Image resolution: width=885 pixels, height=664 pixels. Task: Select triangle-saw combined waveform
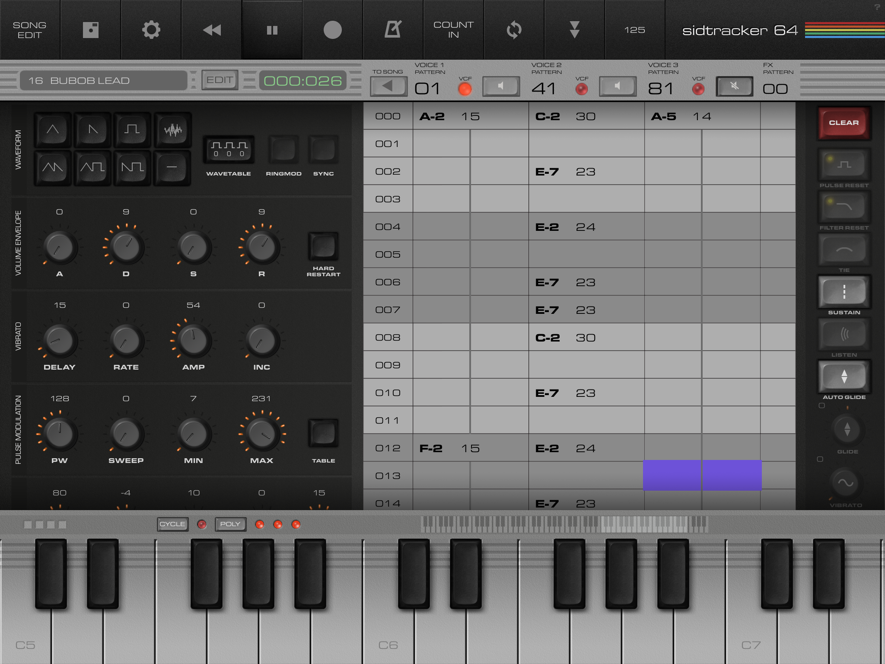click(53, 167)
